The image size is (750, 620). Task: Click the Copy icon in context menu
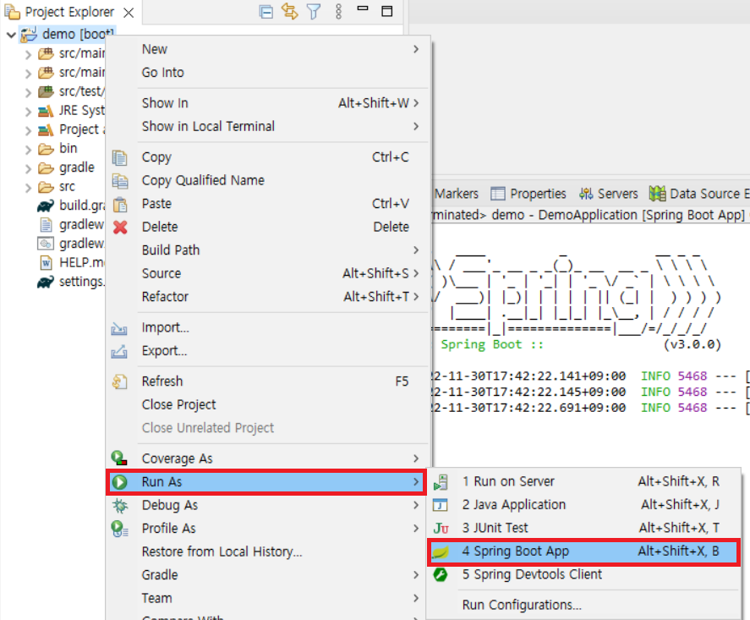coord(119,157)
